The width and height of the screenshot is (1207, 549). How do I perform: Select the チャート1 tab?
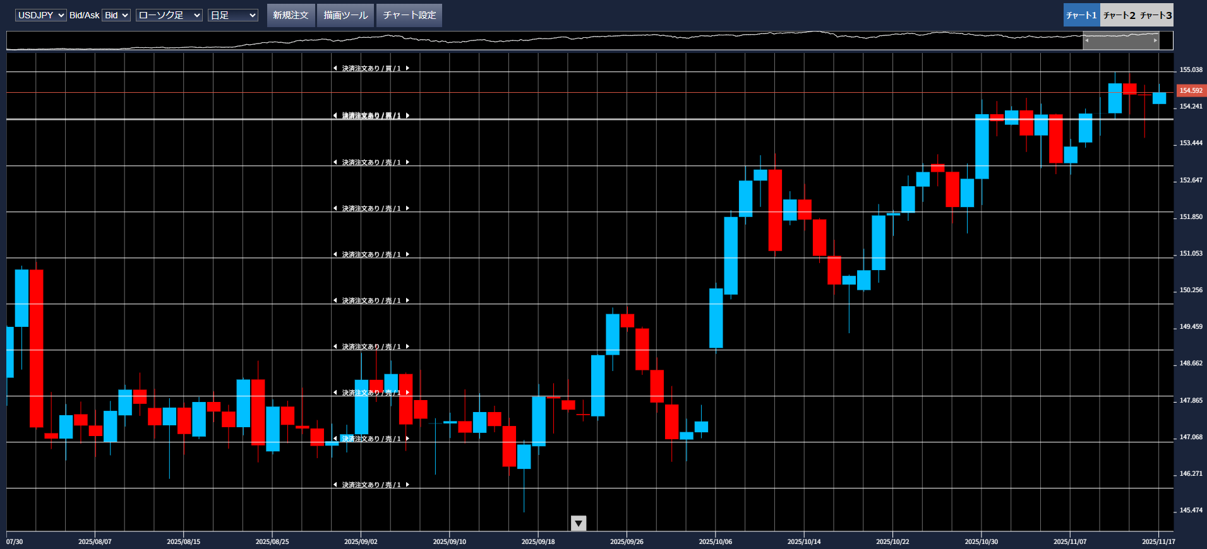1081,15
